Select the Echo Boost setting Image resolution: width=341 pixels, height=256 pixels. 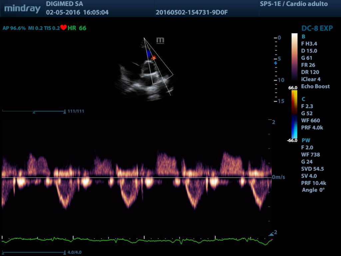(x=315, y=86)
